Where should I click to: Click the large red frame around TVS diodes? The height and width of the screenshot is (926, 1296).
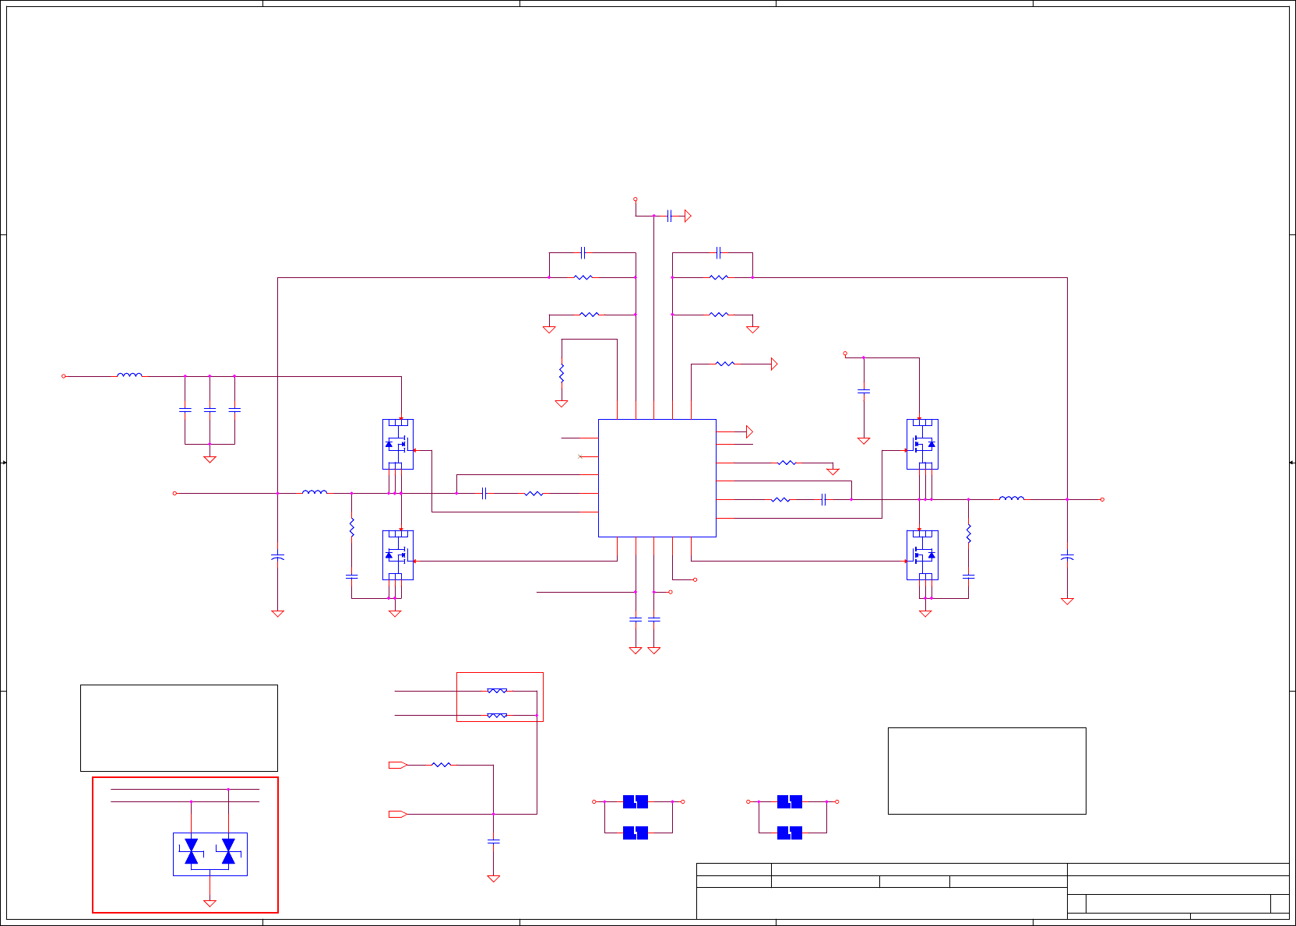(x=185, y=844)
